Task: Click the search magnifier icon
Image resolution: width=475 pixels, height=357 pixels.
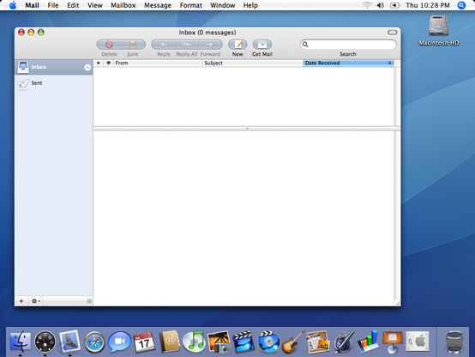Action: (305, 45)
